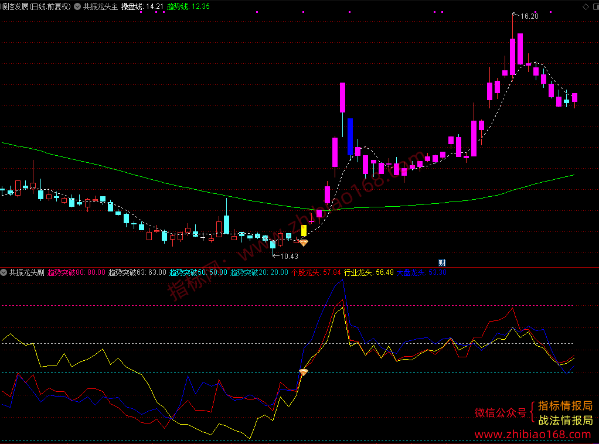
Task: Select the 共振龙头主 indicator name
Action: pos(100,6)
